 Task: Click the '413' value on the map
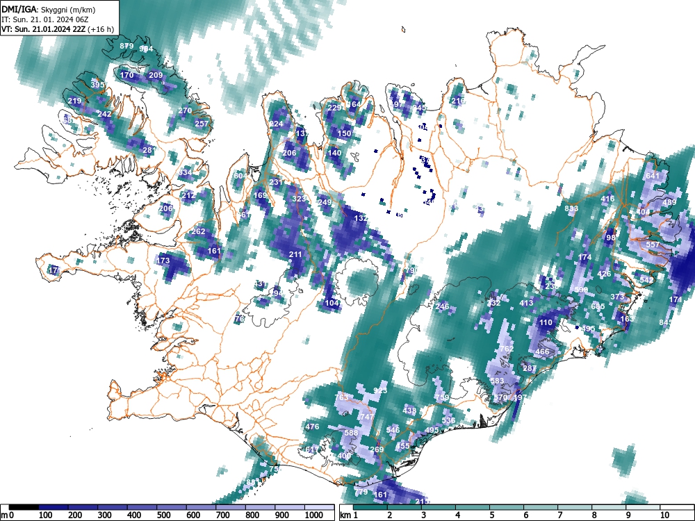click(x=526, y=303)
